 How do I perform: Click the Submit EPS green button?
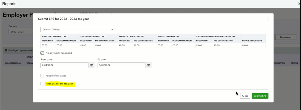(x=260, y=96)
